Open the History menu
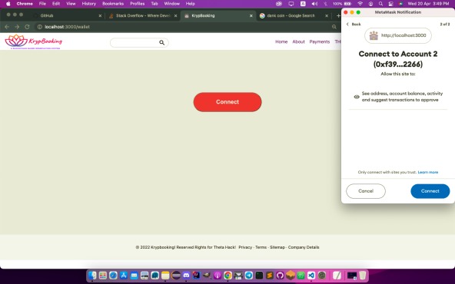 tap(89, 4)
